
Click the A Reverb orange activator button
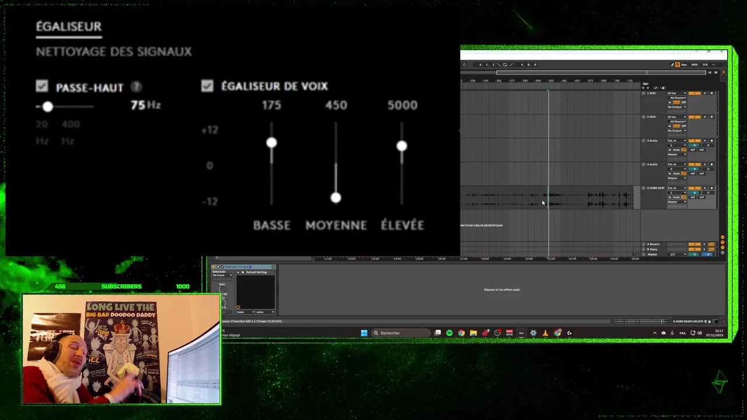694,244
